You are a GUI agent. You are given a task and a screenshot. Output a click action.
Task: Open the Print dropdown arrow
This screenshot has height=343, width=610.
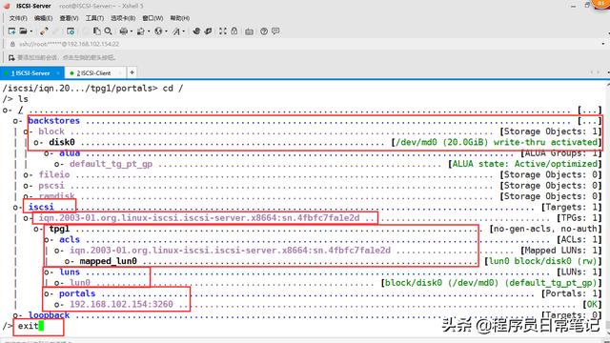pos(132,31)
